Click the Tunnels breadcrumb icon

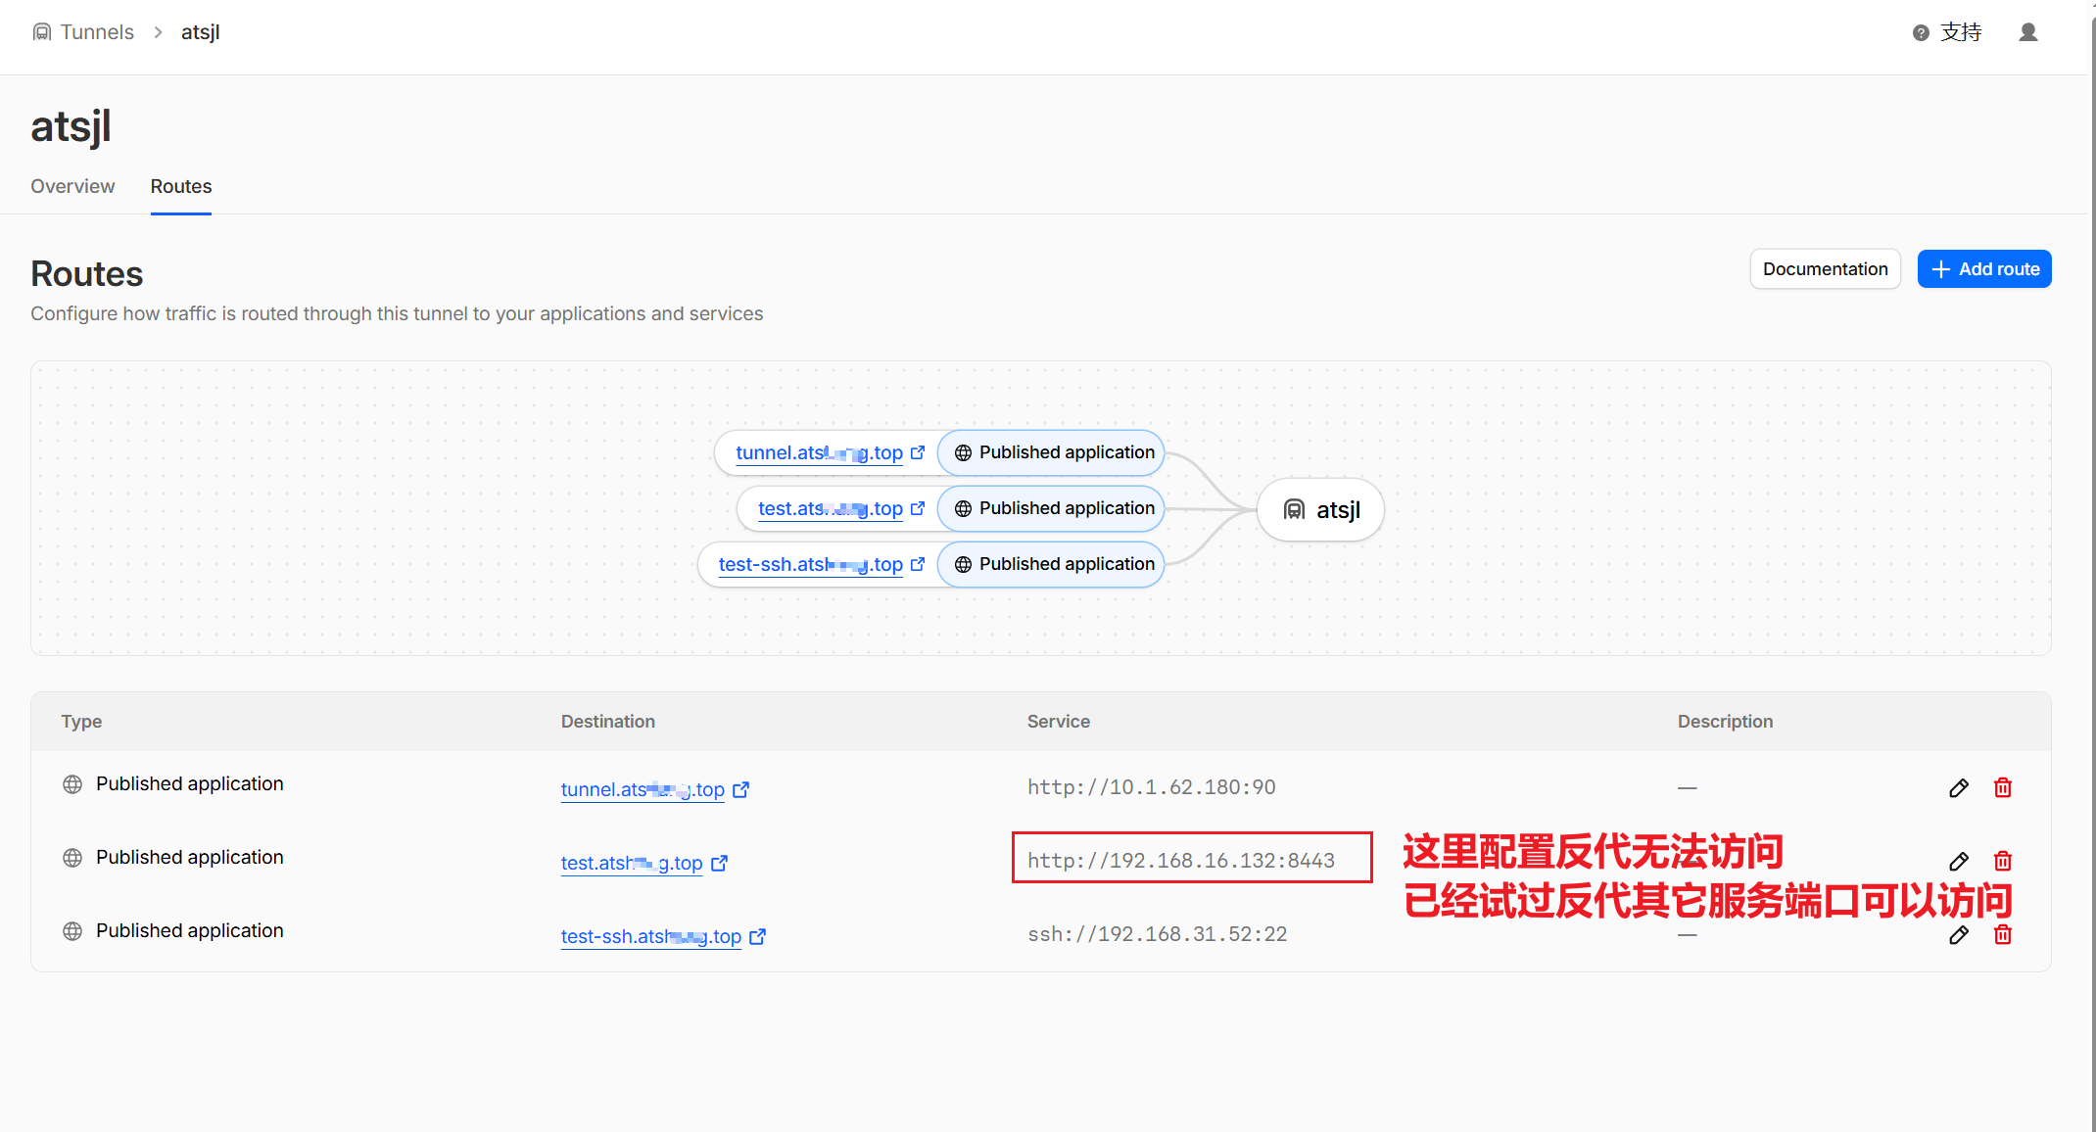coord(41,32)
